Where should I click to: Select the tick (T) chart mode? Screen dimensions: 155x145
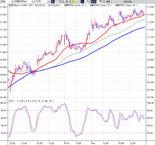tap(77, 1)
